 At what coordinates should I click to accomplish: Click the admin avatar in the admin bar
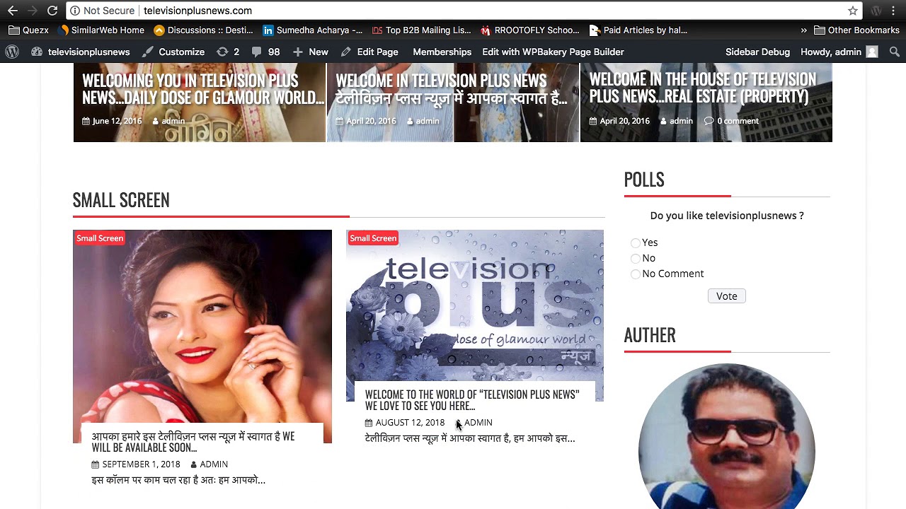tap(872, 52)
